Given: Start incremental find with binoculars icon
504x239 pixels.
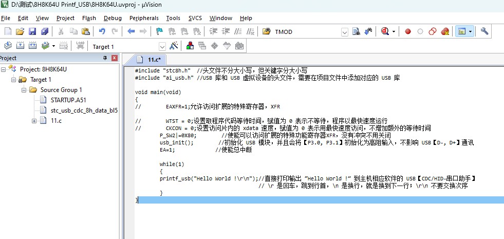Looking at the screenshot, I should (368, 31).
